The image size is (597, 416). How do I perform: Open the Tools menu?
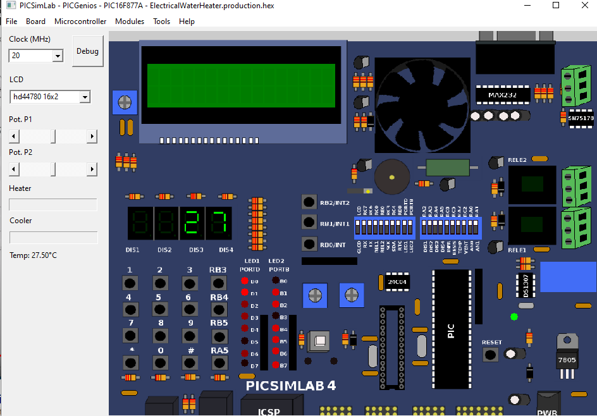click(x=161, y=21)
